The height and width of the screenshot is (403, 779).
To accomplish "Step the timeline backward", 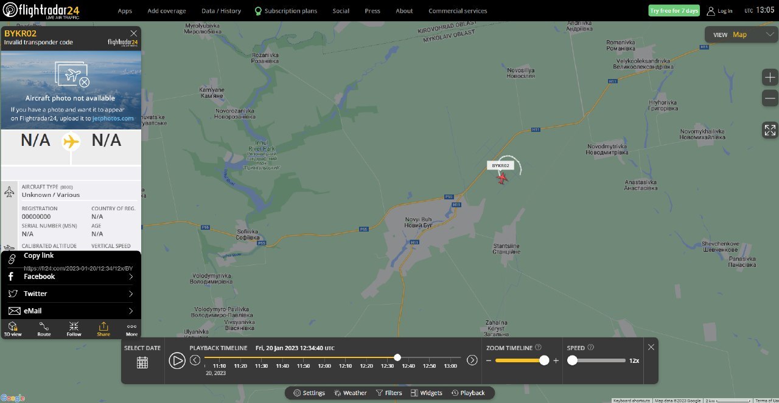I will (195, 360).
